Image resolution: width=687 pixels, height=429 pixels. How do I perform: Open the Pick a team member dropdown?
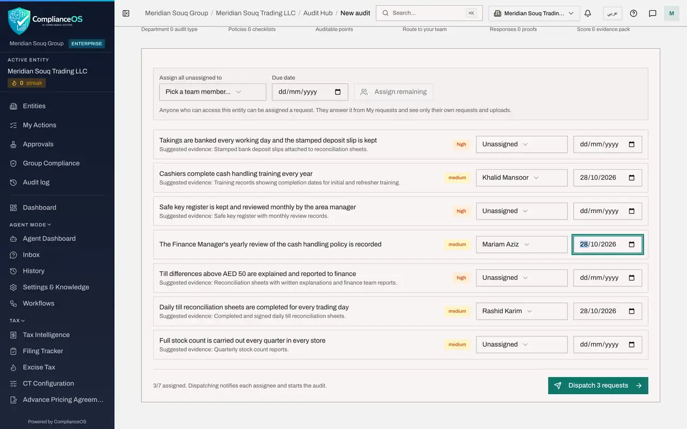[213, 92]
